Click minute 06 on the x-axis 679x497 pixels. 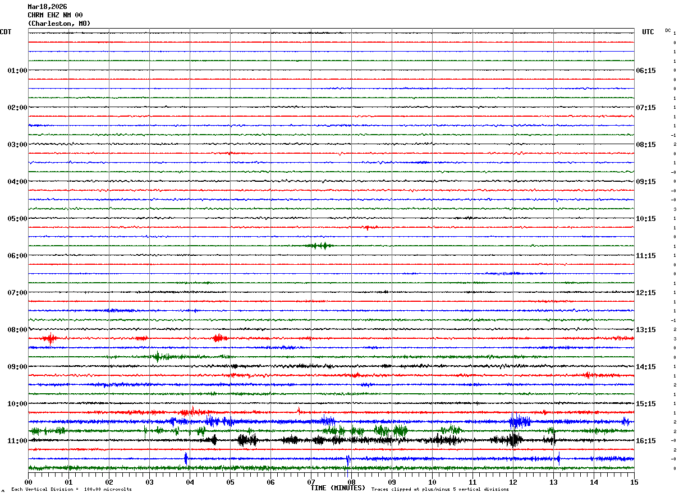(x=270, y=482)
